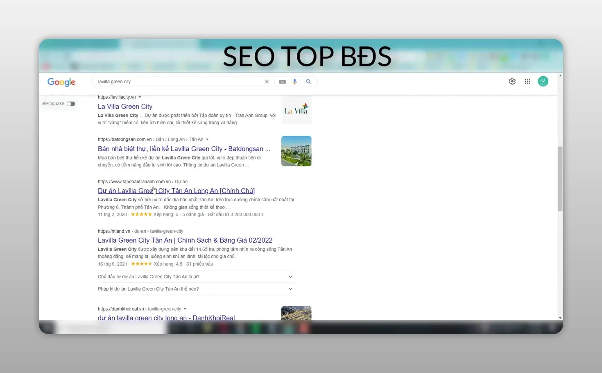
Task: Expand question Pháp lý dự án Lavilla
Action: [x=196, y=289]
